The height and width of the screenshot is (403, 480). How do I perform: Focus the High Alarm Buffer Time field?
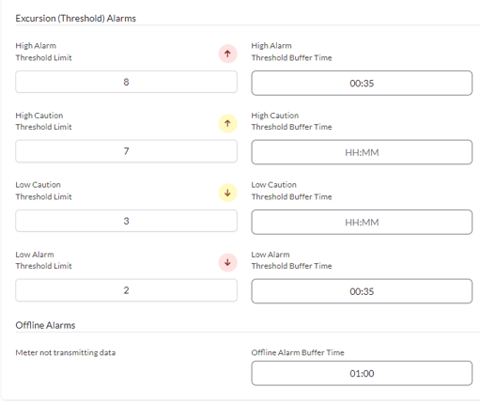(362, 83)
